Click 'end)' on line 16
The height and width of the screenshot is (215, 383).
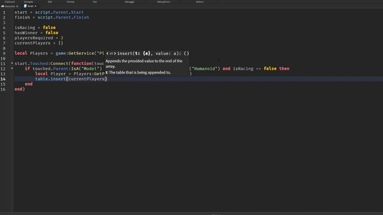pyautogui.click(x=20, y=89)
